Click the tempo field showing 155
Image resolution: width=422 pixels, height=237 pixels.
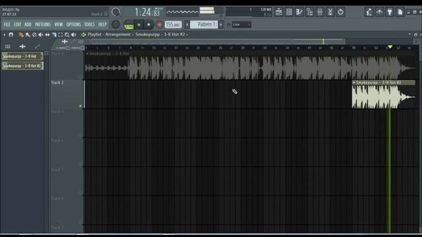[173, 25]
